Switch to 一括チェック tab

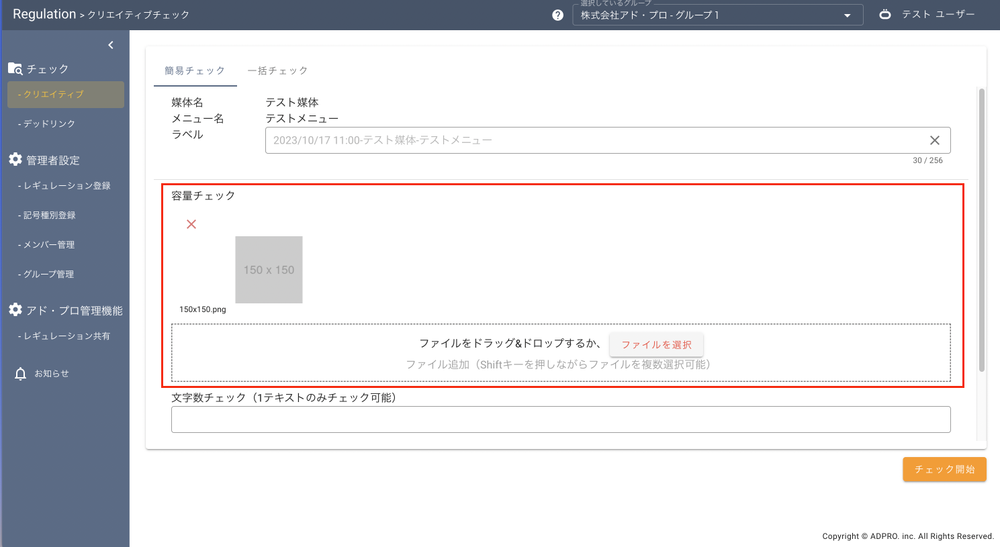pos(277,70)
